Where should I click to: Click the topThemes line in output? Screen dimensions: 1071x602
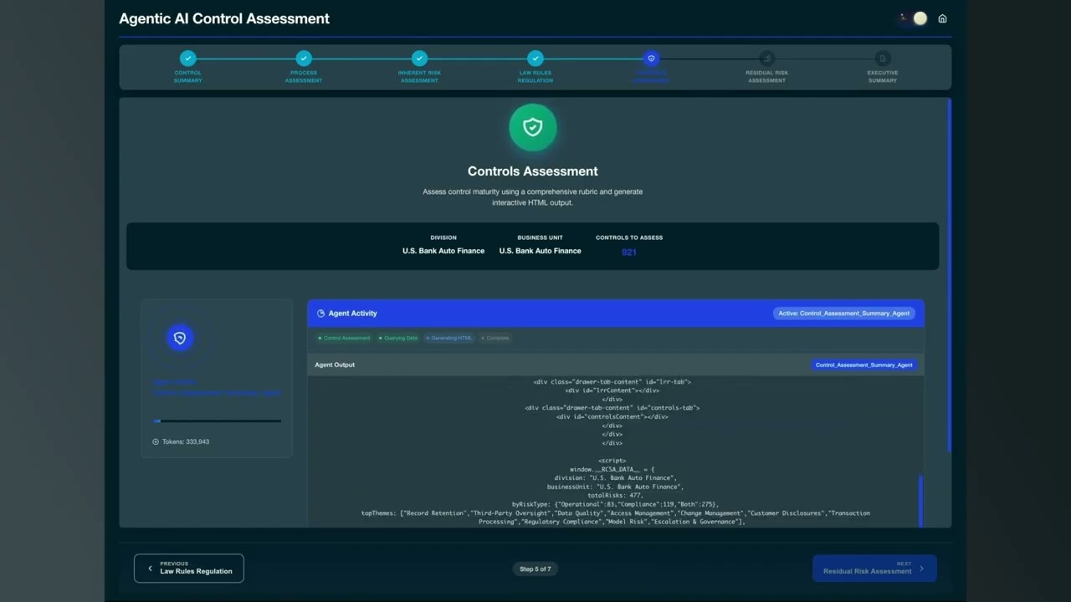pos(615,518)
